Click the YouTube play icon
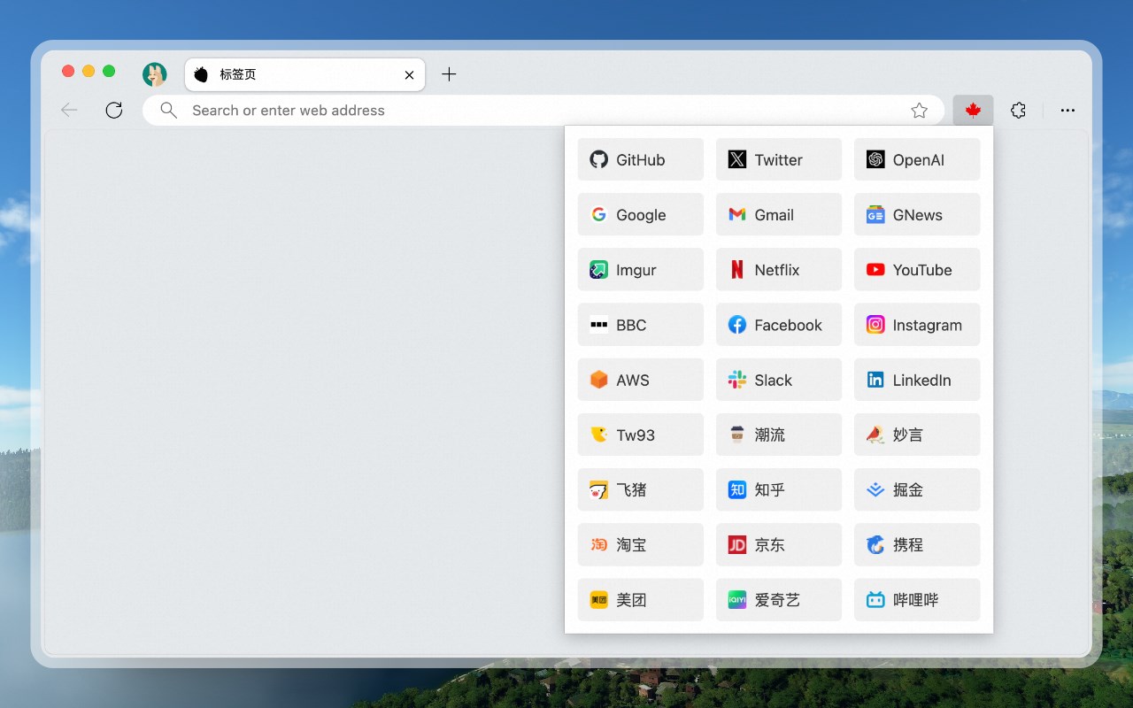1133x708 pixels. 875,270
